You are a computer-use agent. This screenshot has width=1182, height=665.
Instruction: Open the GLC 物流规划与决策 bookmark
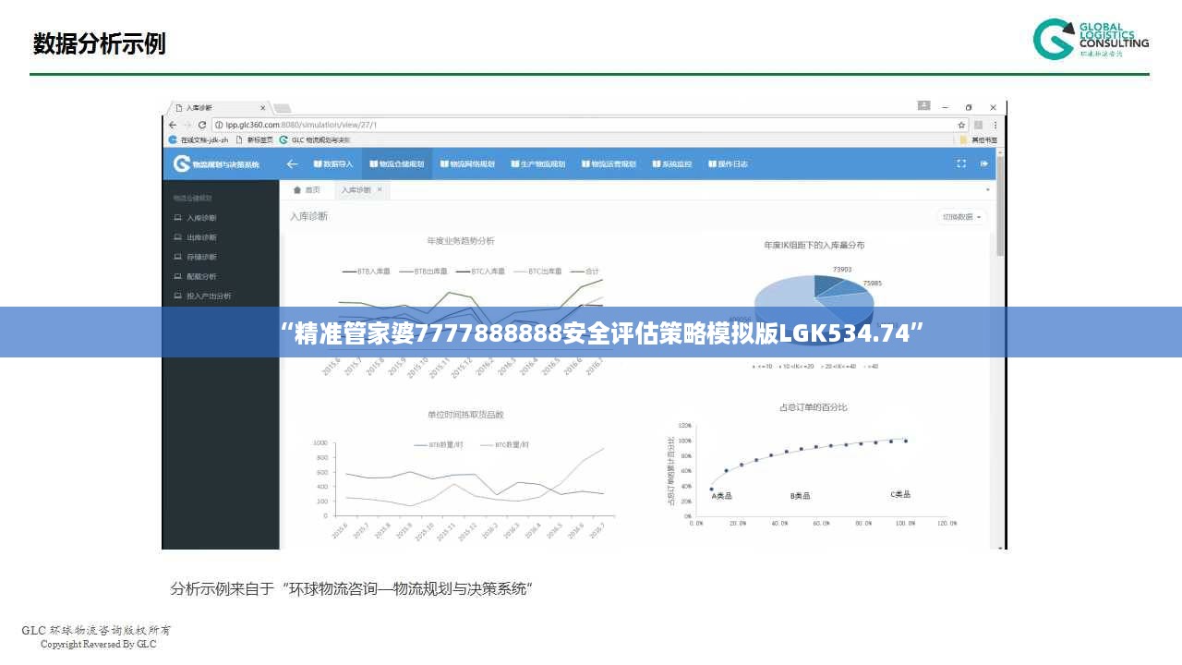click(x=315, y=139)
